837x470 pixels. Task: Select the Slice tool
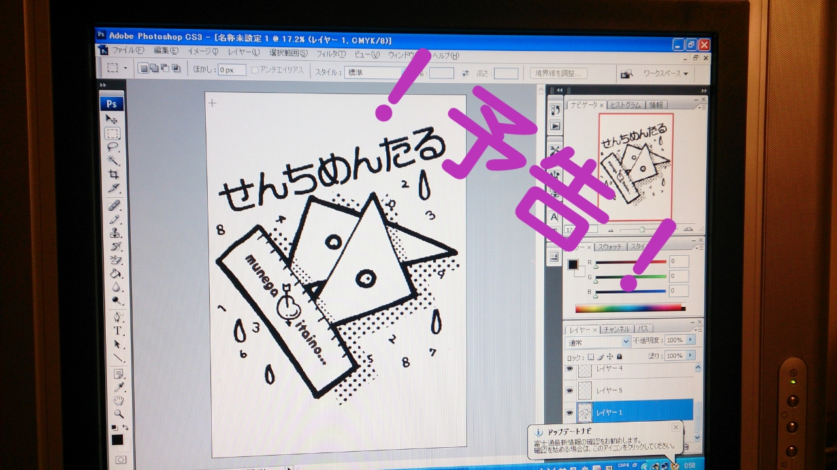coord(114,188)
